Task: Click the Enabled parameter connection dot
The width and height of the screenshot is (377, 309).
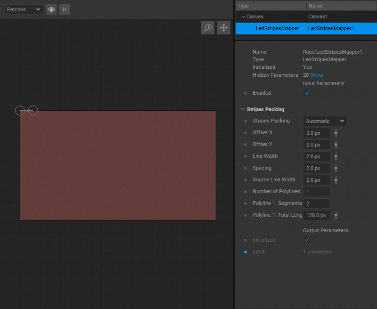Action: click(x=246, y=93)
